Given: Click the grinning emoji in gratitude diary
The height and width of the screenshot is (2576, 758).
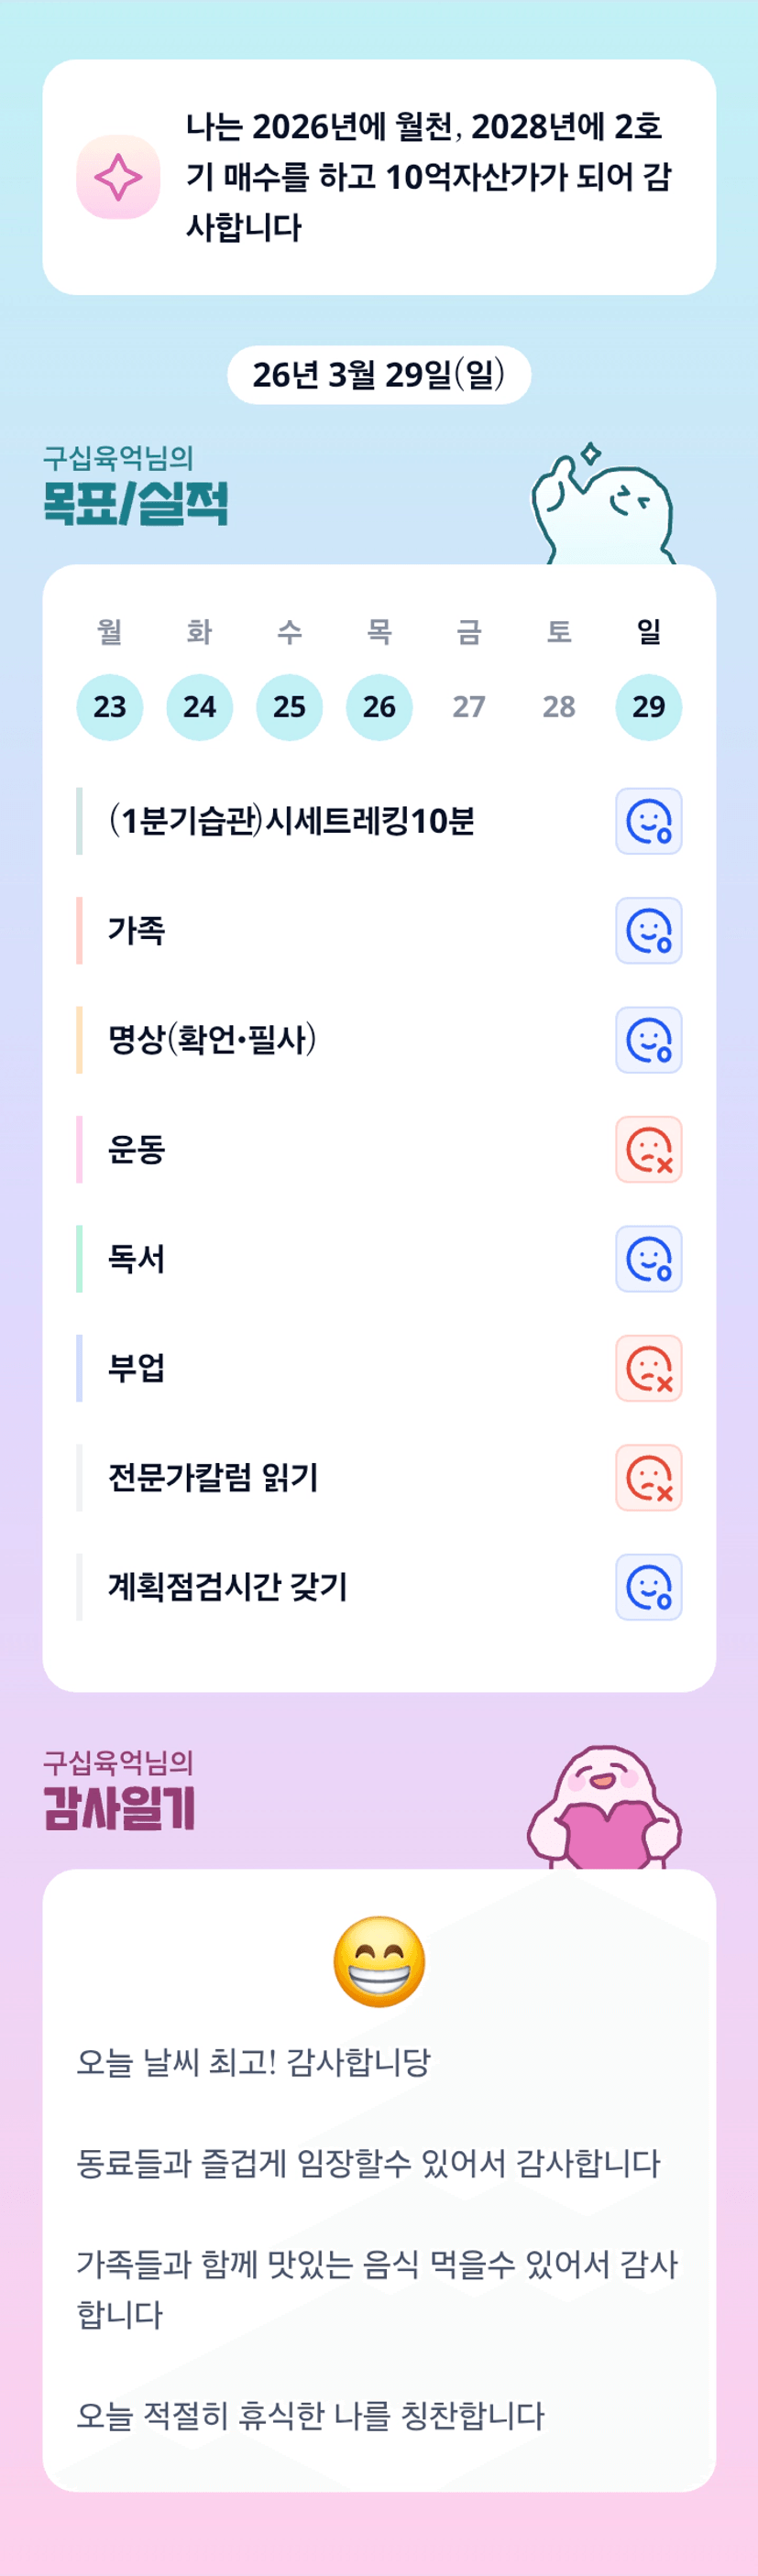Looking at the screenshot, I should click(379, 1961).
